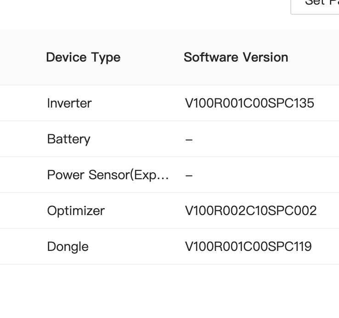This screenshot has height=318, width=339.
Task: Click the header gap between the two column titles
Action: tap(152, 57)
